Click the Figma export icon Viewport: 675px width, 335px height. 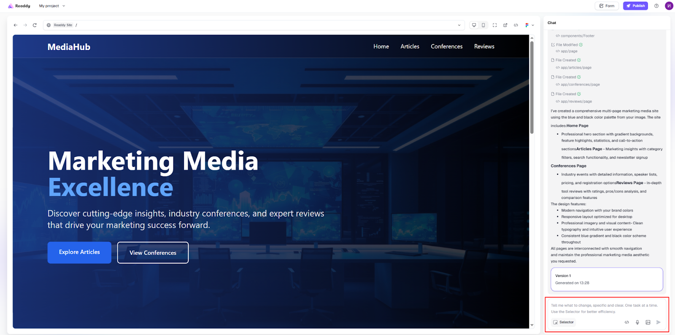pyautogui.click(x=527, y=25)
